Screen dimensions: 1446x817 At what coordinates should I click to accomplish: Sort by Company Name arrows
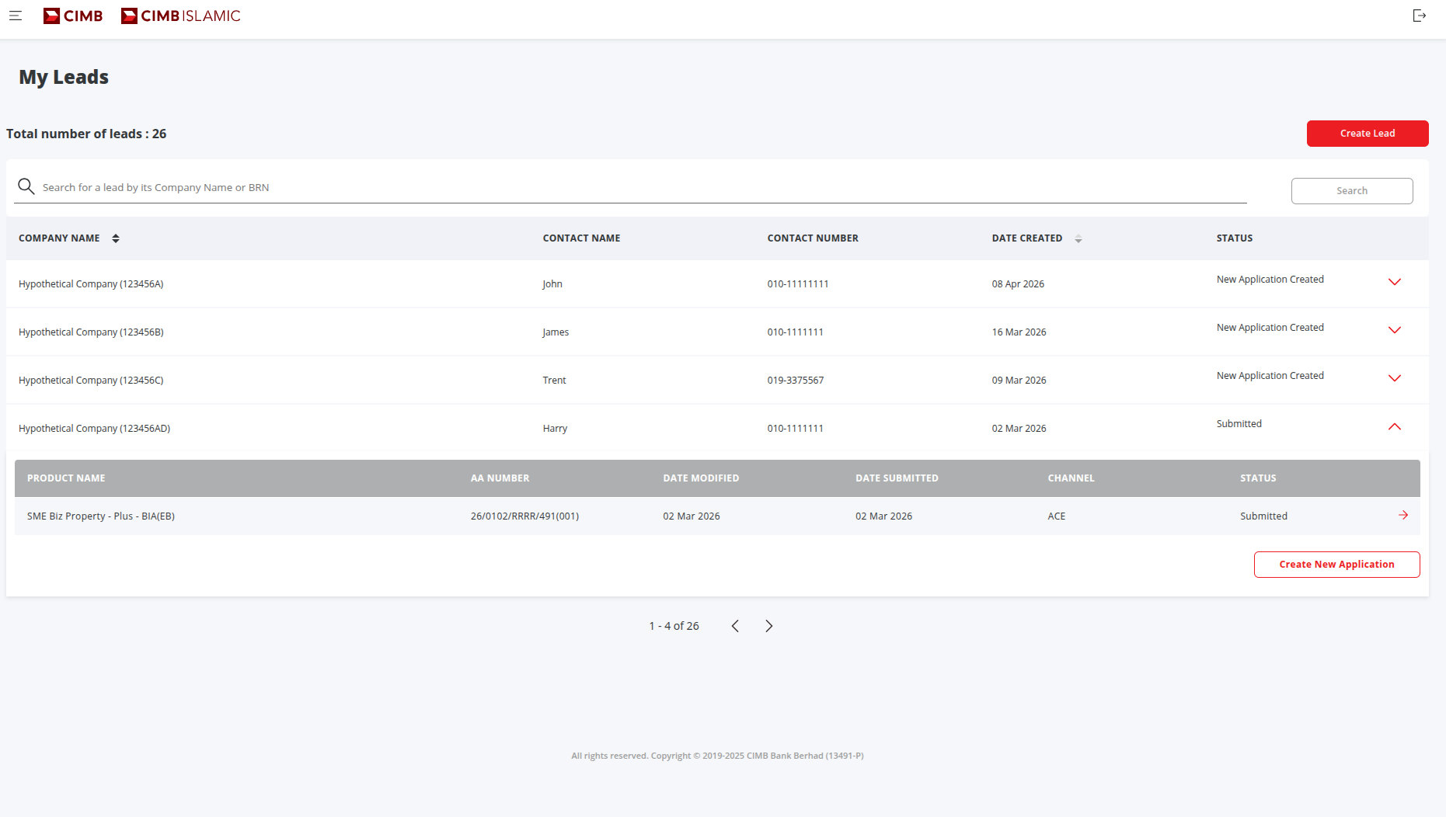coord(116,238)
